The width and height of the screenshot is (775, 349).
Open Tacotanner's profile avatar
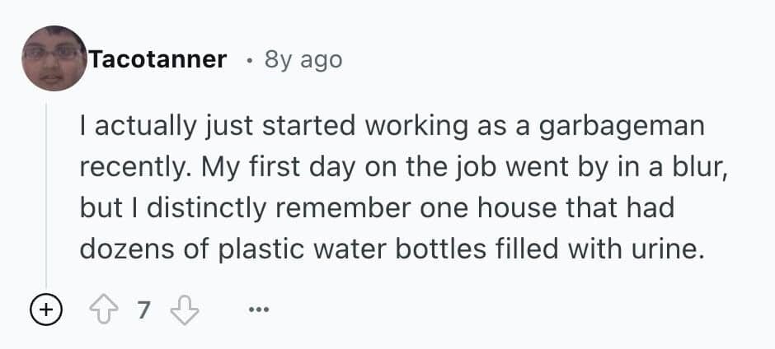pos(54,58)
